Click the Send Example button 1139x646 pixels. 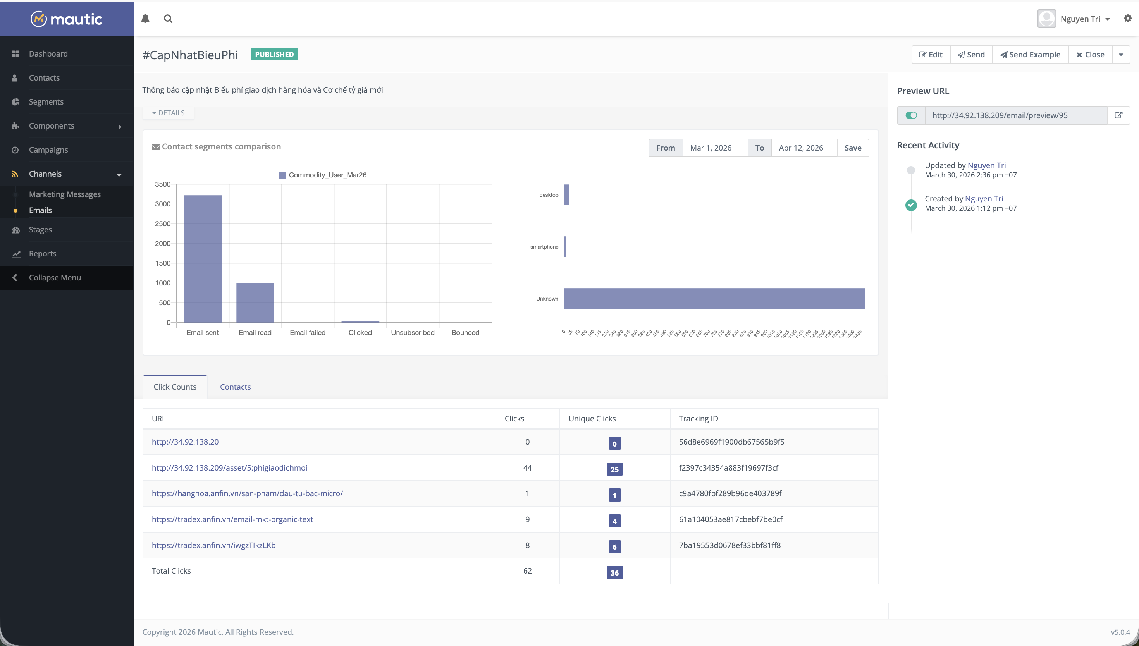(x=1030, y=54)
